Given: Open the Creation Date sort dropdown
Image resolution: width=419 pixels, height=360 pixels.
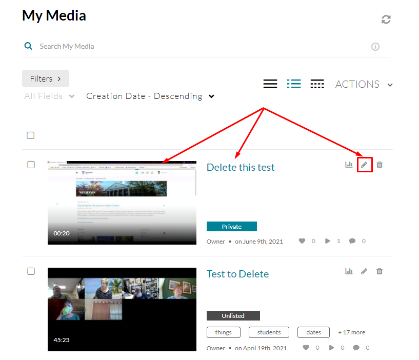Looking at the screenshot, I should [150, 96].
